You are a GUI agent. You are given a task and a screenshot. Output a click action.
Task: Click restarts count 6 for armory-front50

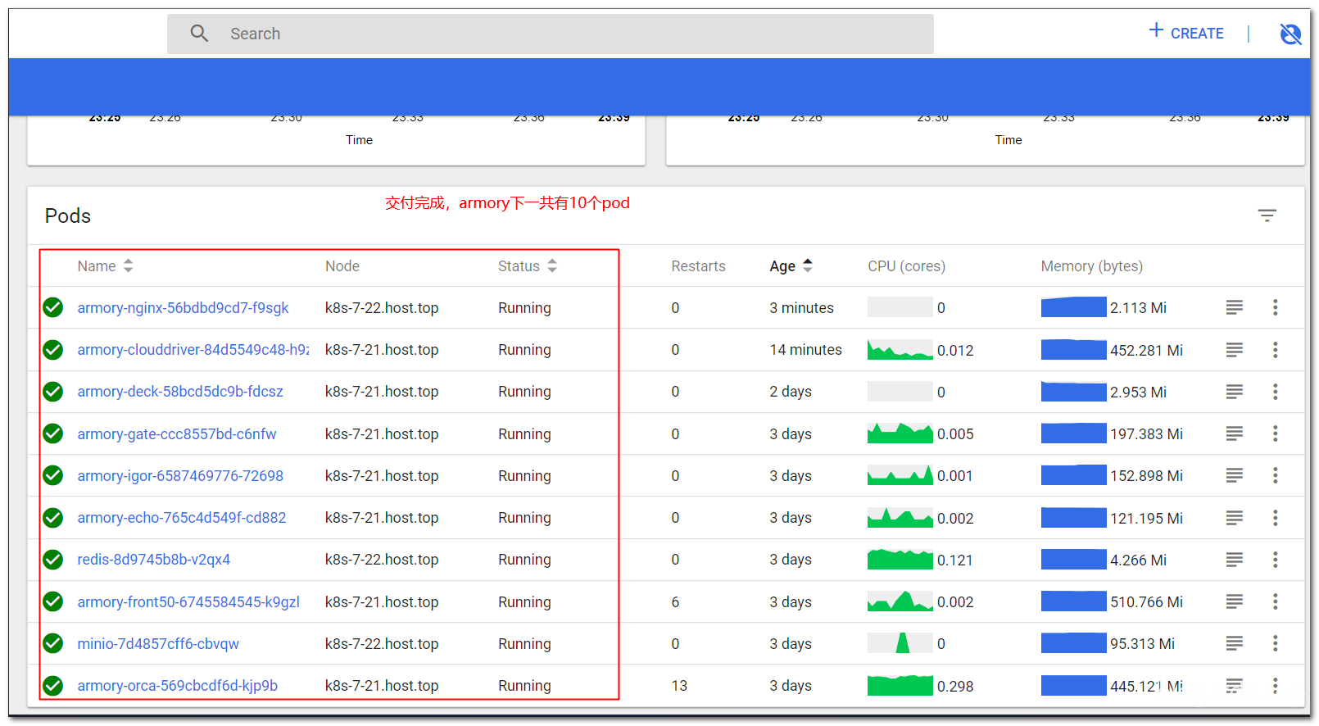click(675, 602)
